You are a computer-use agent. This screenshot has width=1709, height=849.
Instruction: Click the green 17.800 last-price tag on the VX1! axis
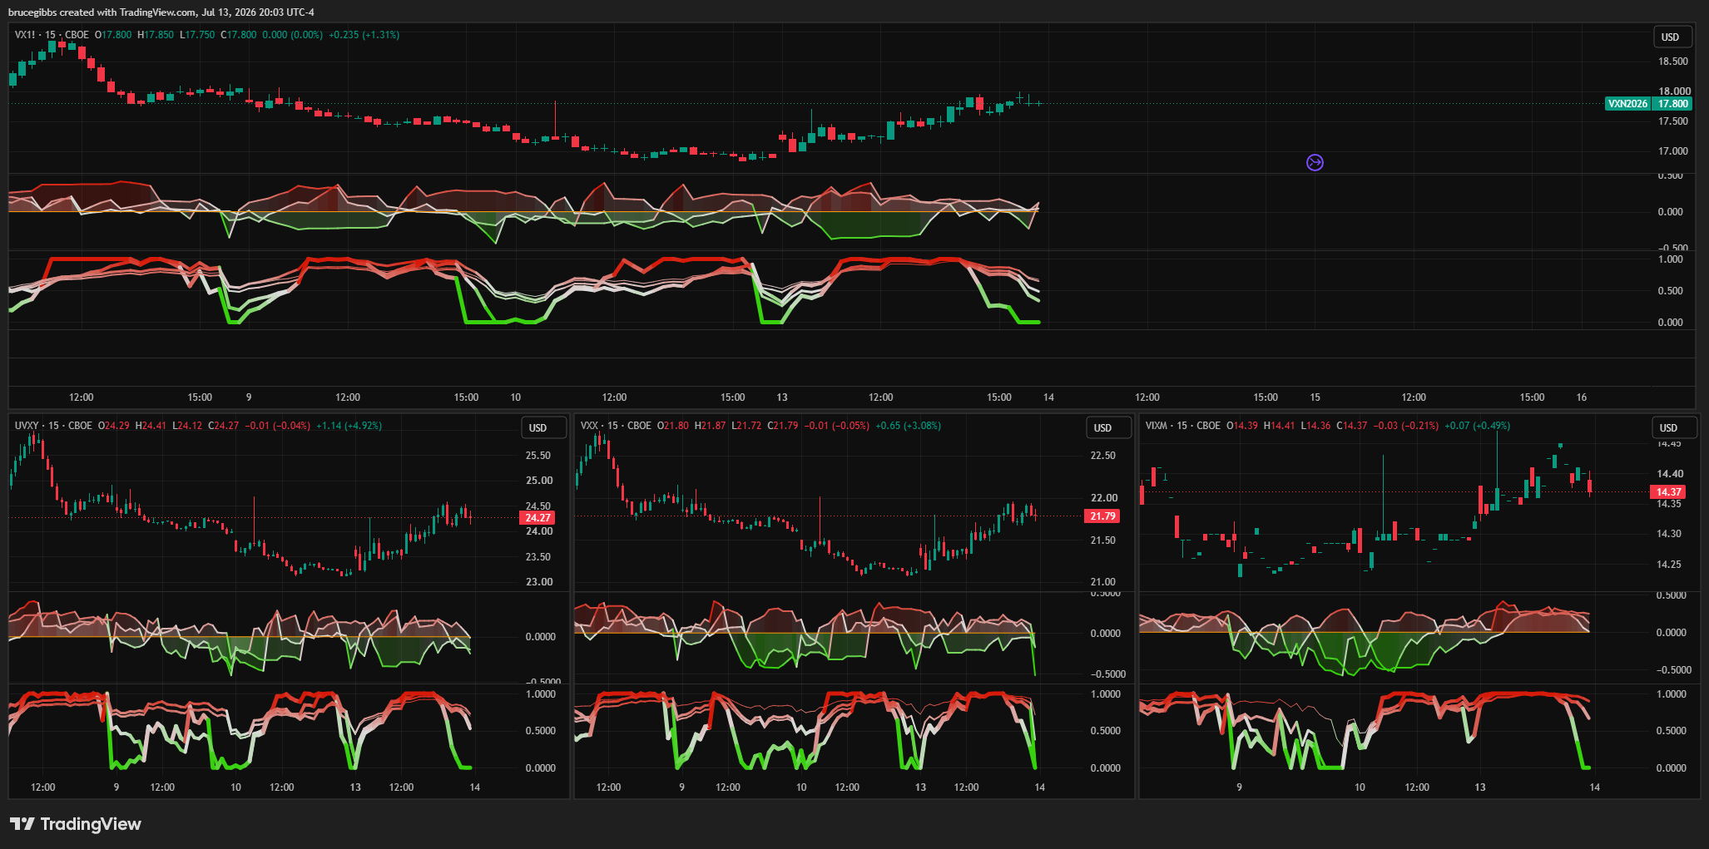coord(1672,104)
